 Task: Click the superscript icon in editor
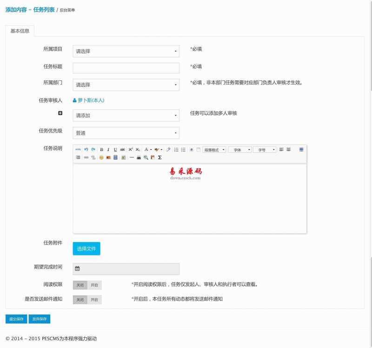point(131,150)
